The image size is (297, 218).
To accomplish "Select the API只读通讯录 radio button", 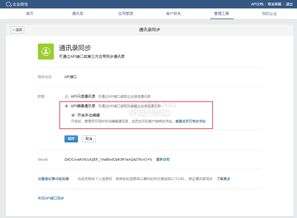I will click(x=66, y=97).
